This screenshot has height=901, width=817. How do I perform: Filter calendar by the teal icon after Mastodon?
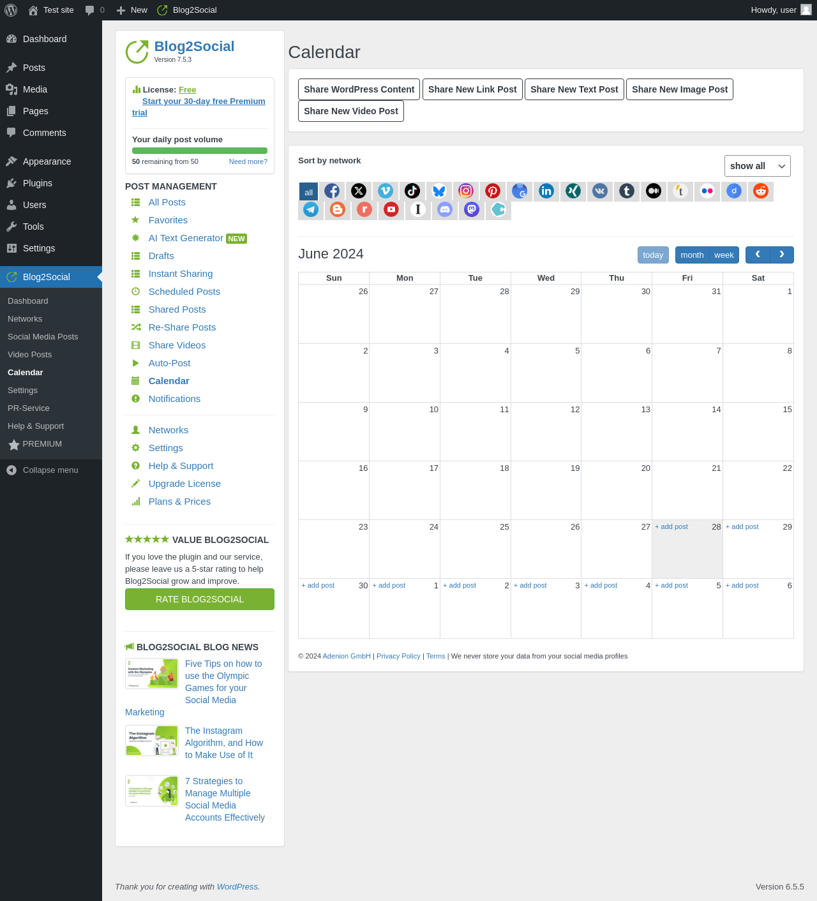point(498,209)
